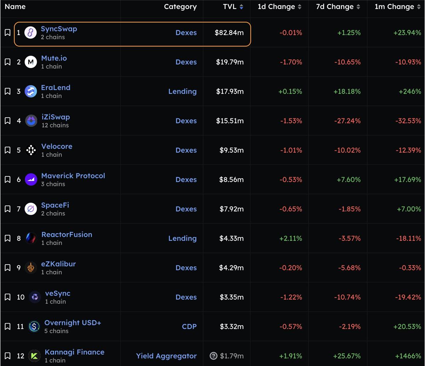Click the SyncSwap protocol logo icon
425x366 pixels.
[30, 33]
